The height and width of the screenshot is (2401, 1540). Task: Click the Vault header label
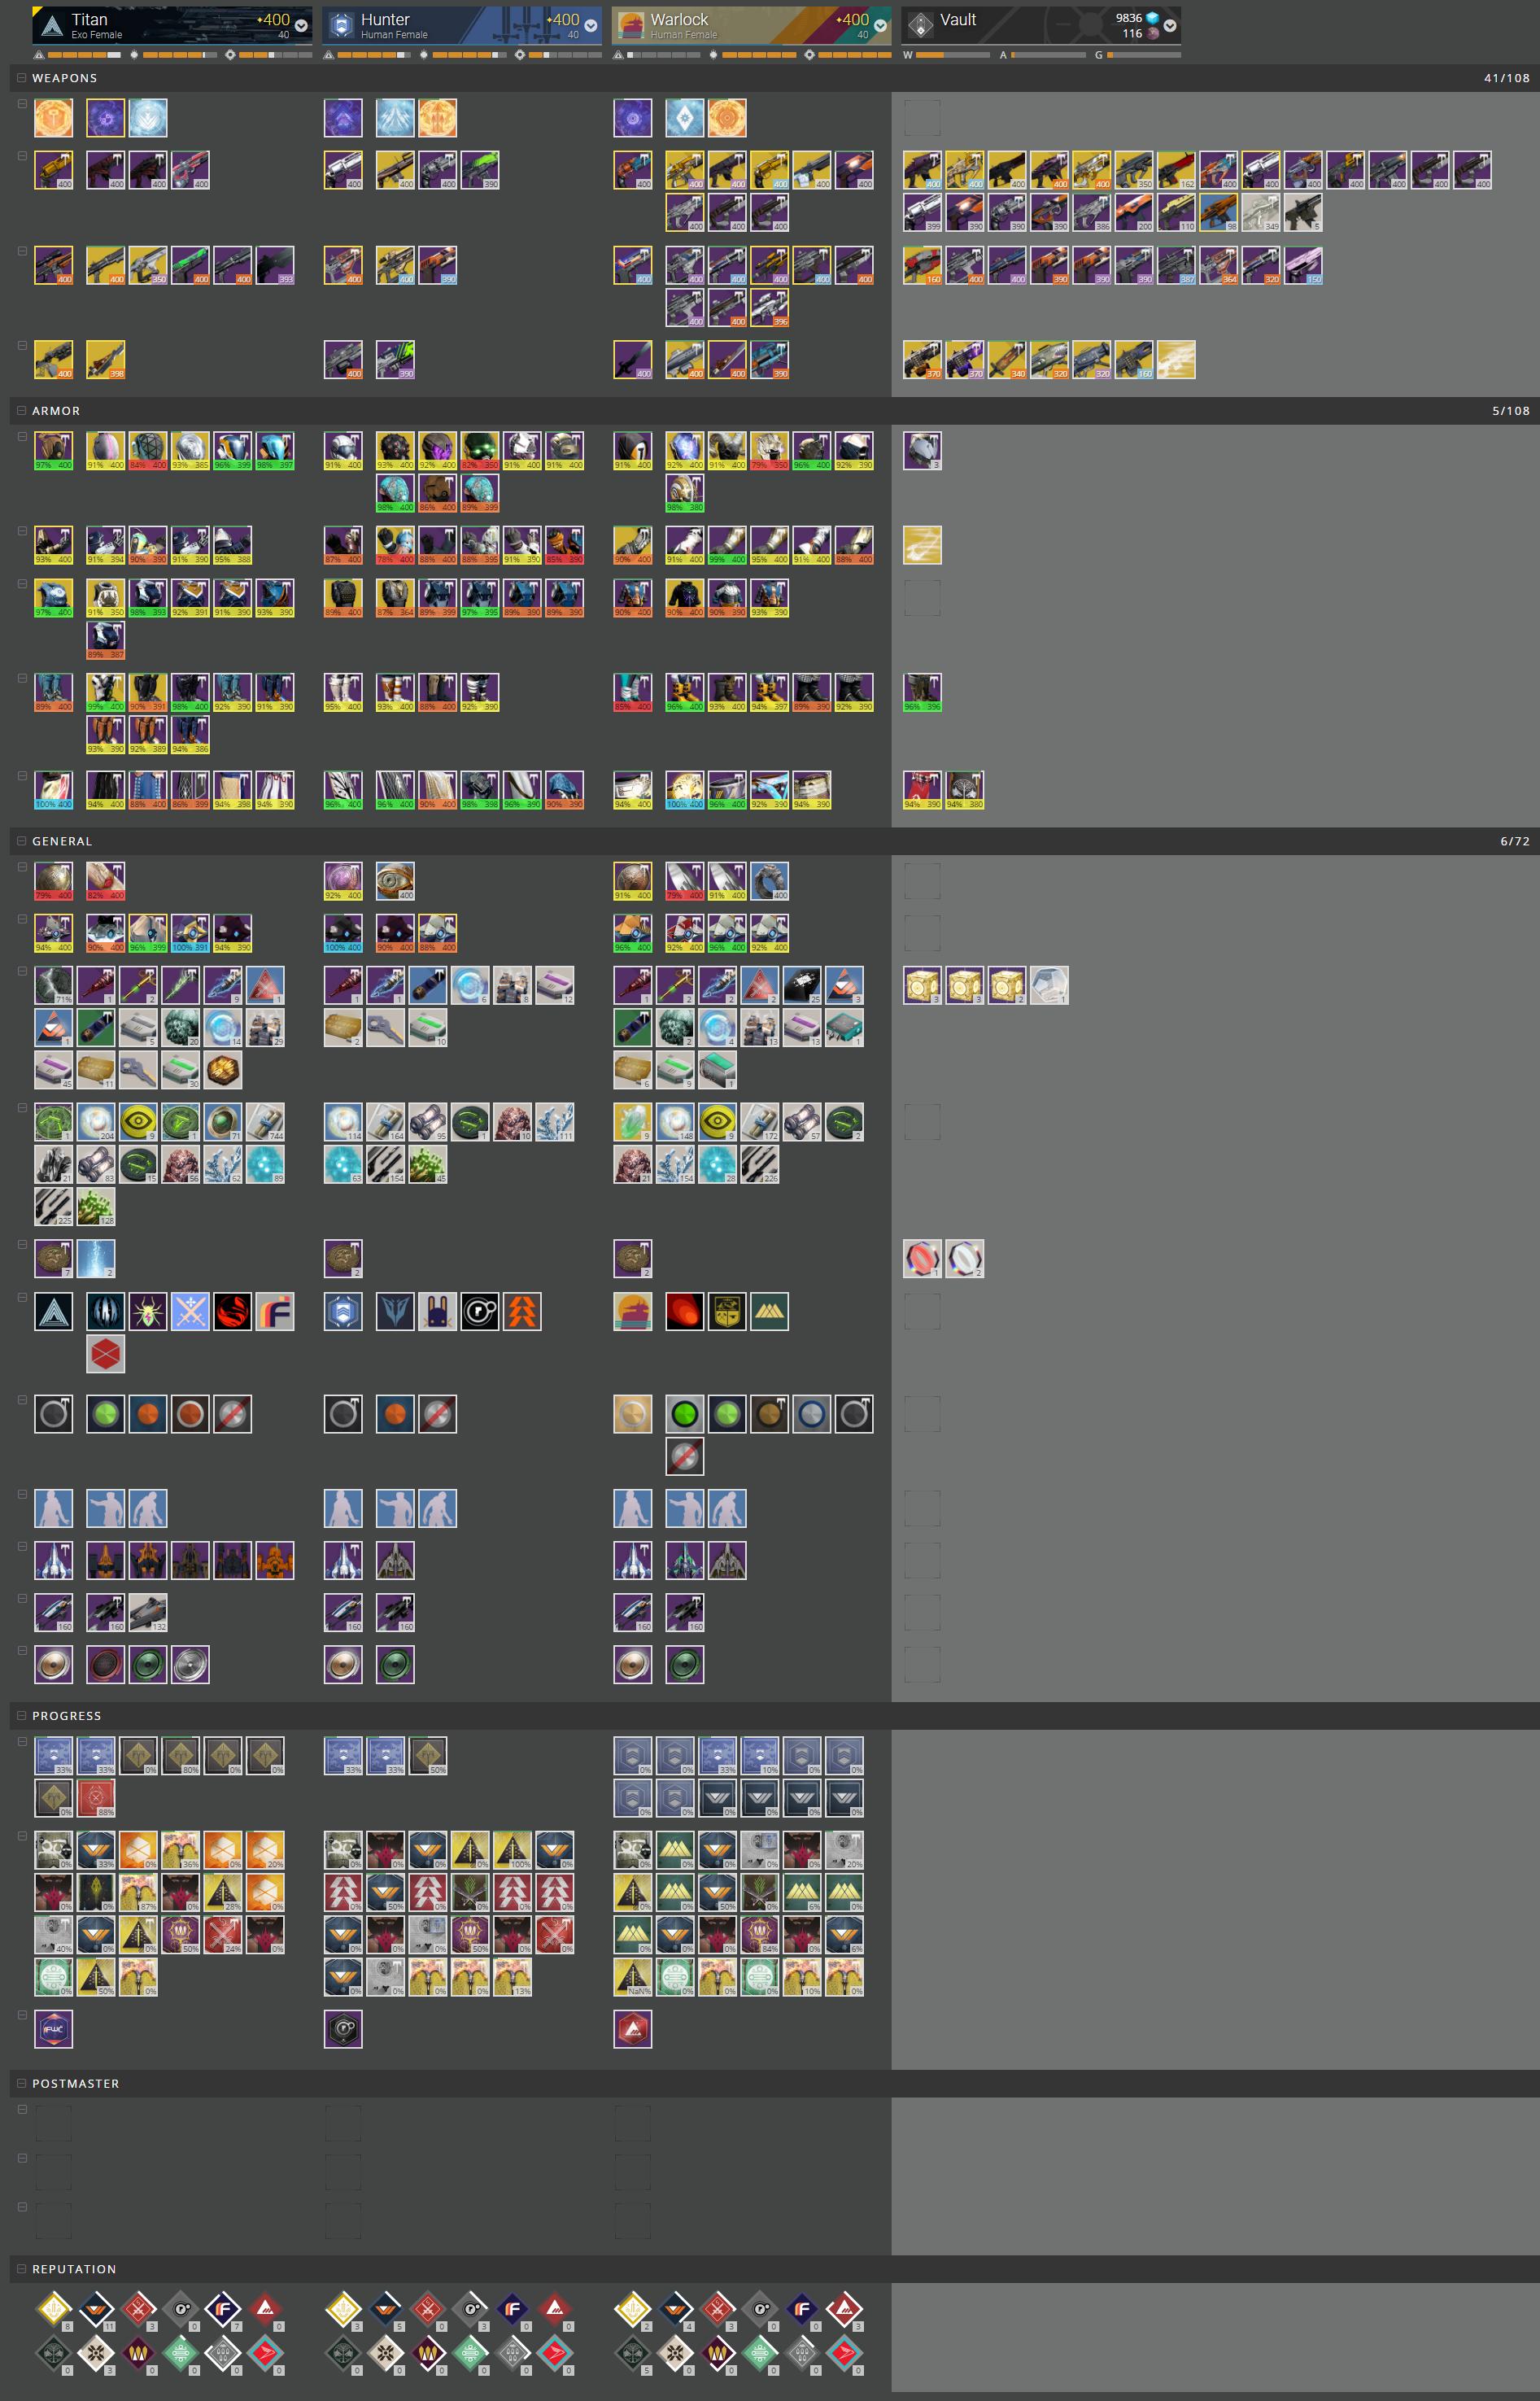(958, 20)
